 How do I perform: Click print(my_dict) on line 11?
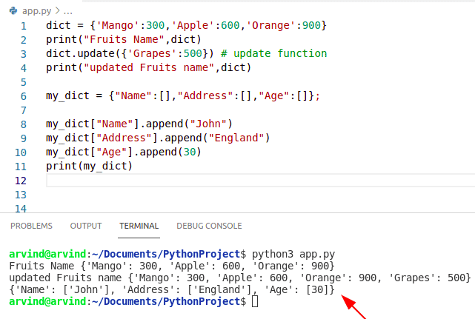(x=90, y=166)
